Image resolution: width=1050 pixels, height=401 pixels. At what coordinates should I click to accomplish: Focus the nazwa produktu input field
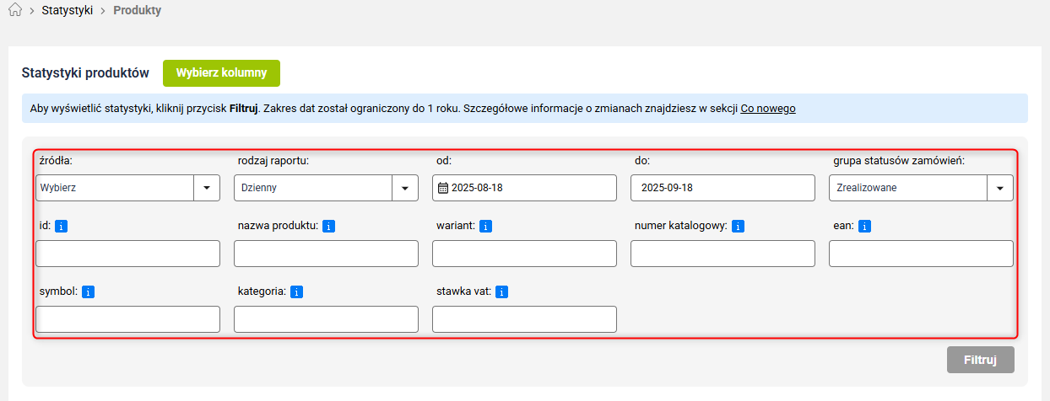326,254
